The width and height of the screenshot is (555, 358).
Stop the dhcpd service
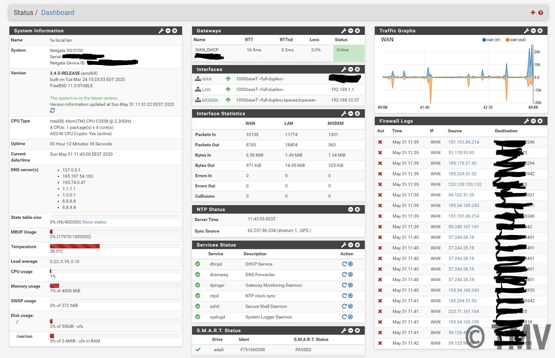(350, 264)
